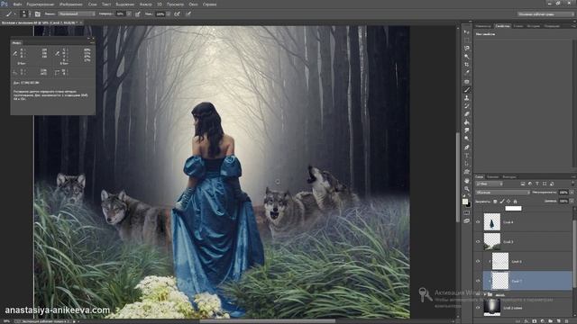Select the Path Selection tool
Viewport: 577px width, 324px height.
tap(467, 164)
